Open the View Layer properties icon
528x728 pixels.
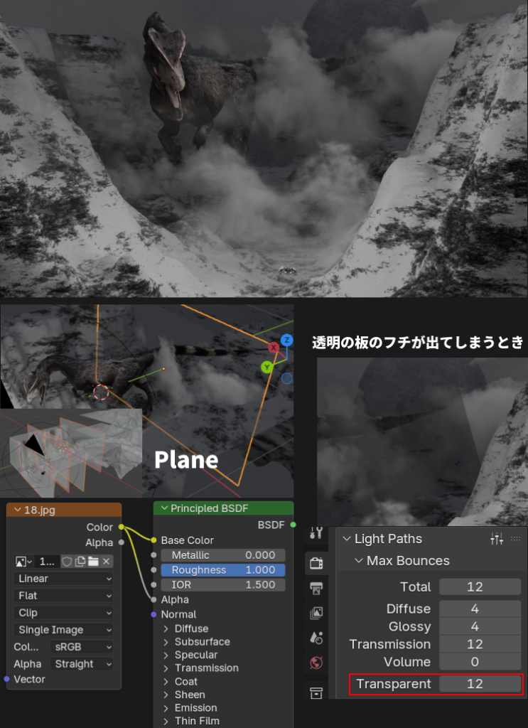[x=316, y=613]
